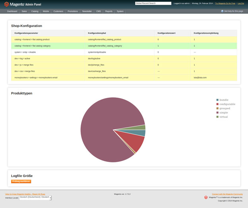Click the configurable legend color swatch

(217, 104)
